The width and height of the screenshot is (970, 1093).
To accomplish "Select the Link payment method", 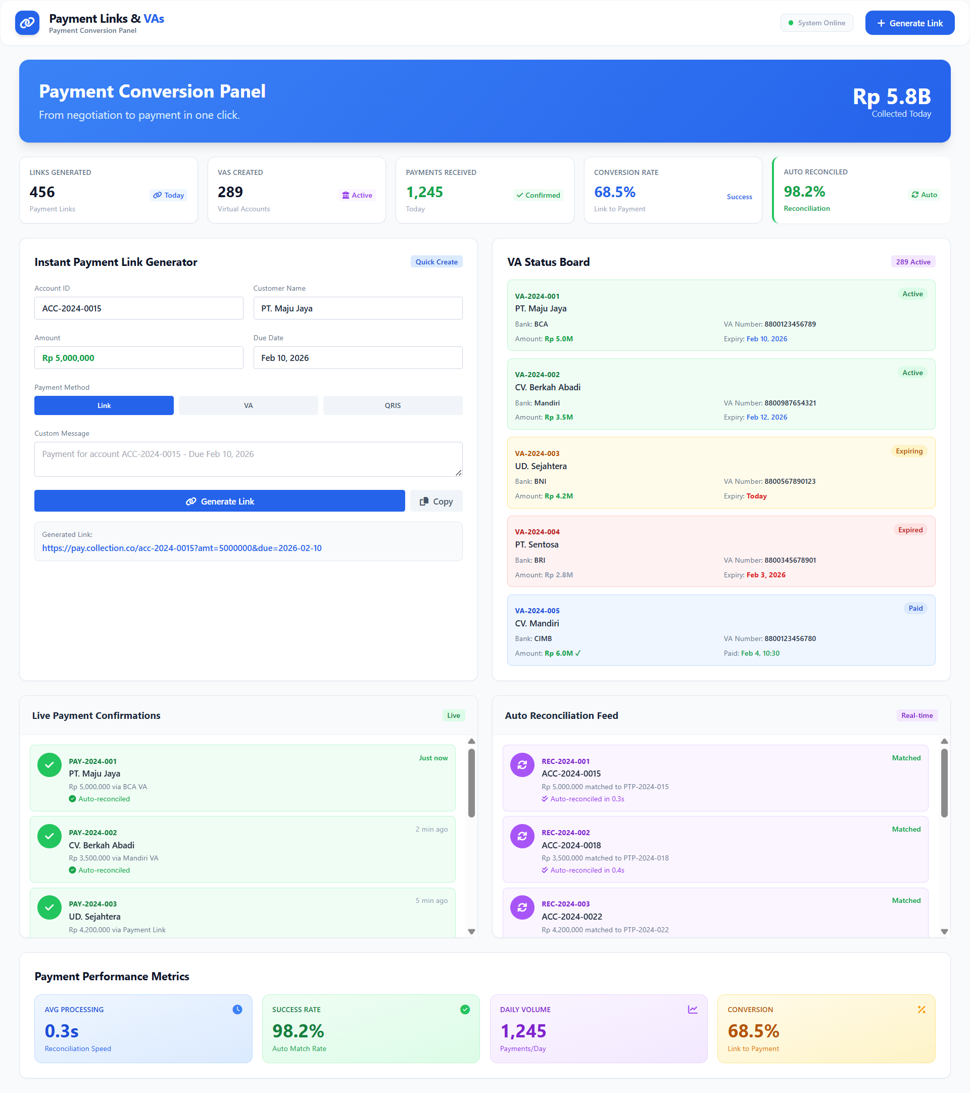I will (x=104, y=405).
